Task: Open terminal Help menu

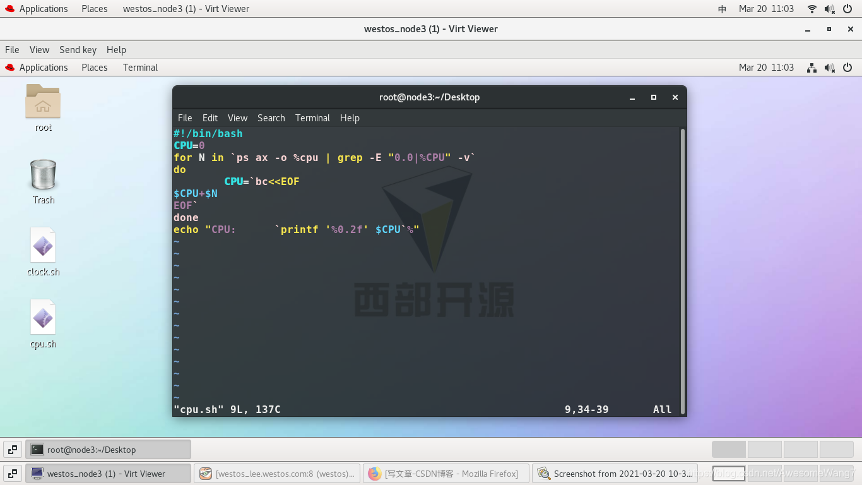Action: pos(350,118)
